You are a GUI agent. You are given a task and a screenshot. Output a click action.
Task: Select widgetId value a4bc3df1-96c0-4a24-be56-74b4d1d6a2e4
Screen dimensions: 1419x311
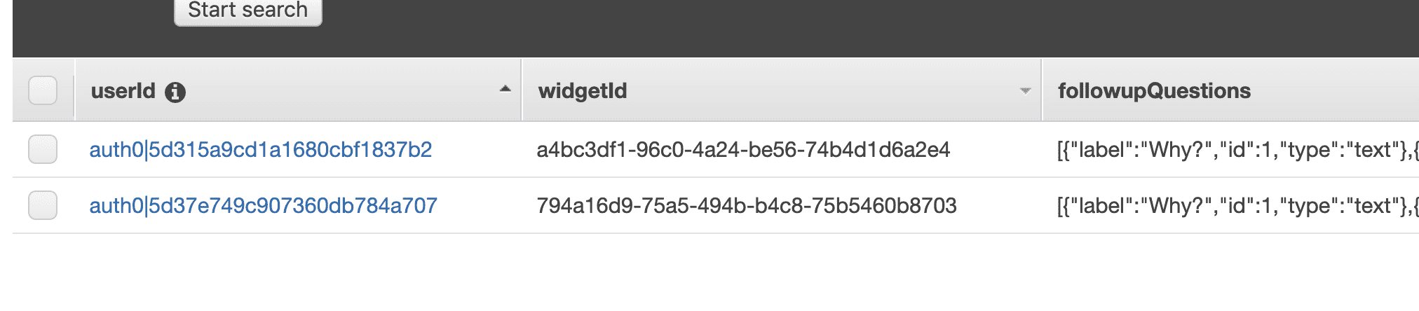point(743,149)
